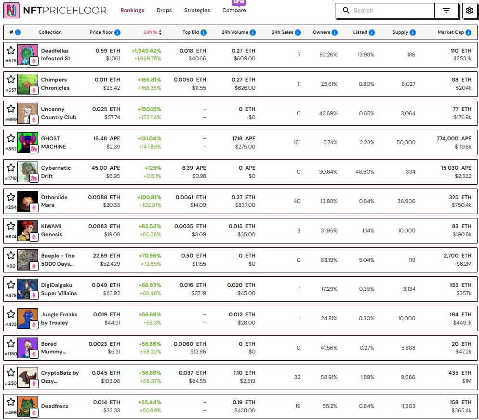Click the 774,000 APE market cap value
Viewport: 479px width, 420px height.
pos(454,138)
